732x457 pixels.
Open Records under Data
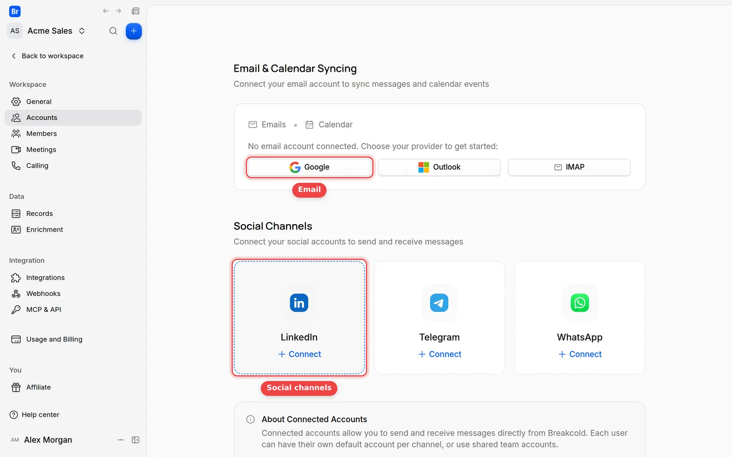coord(73,213)
